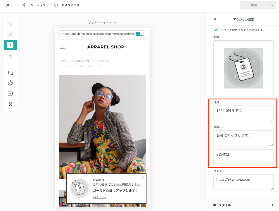Click the » CHECK link in popup
The width and height of the screenshot is (279, 211).
[x=99, y=197]
